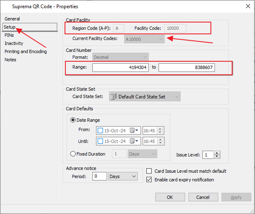Open the Until date calendar picker
The width and height of the screenshot is (255, 214).
point(133,141)
